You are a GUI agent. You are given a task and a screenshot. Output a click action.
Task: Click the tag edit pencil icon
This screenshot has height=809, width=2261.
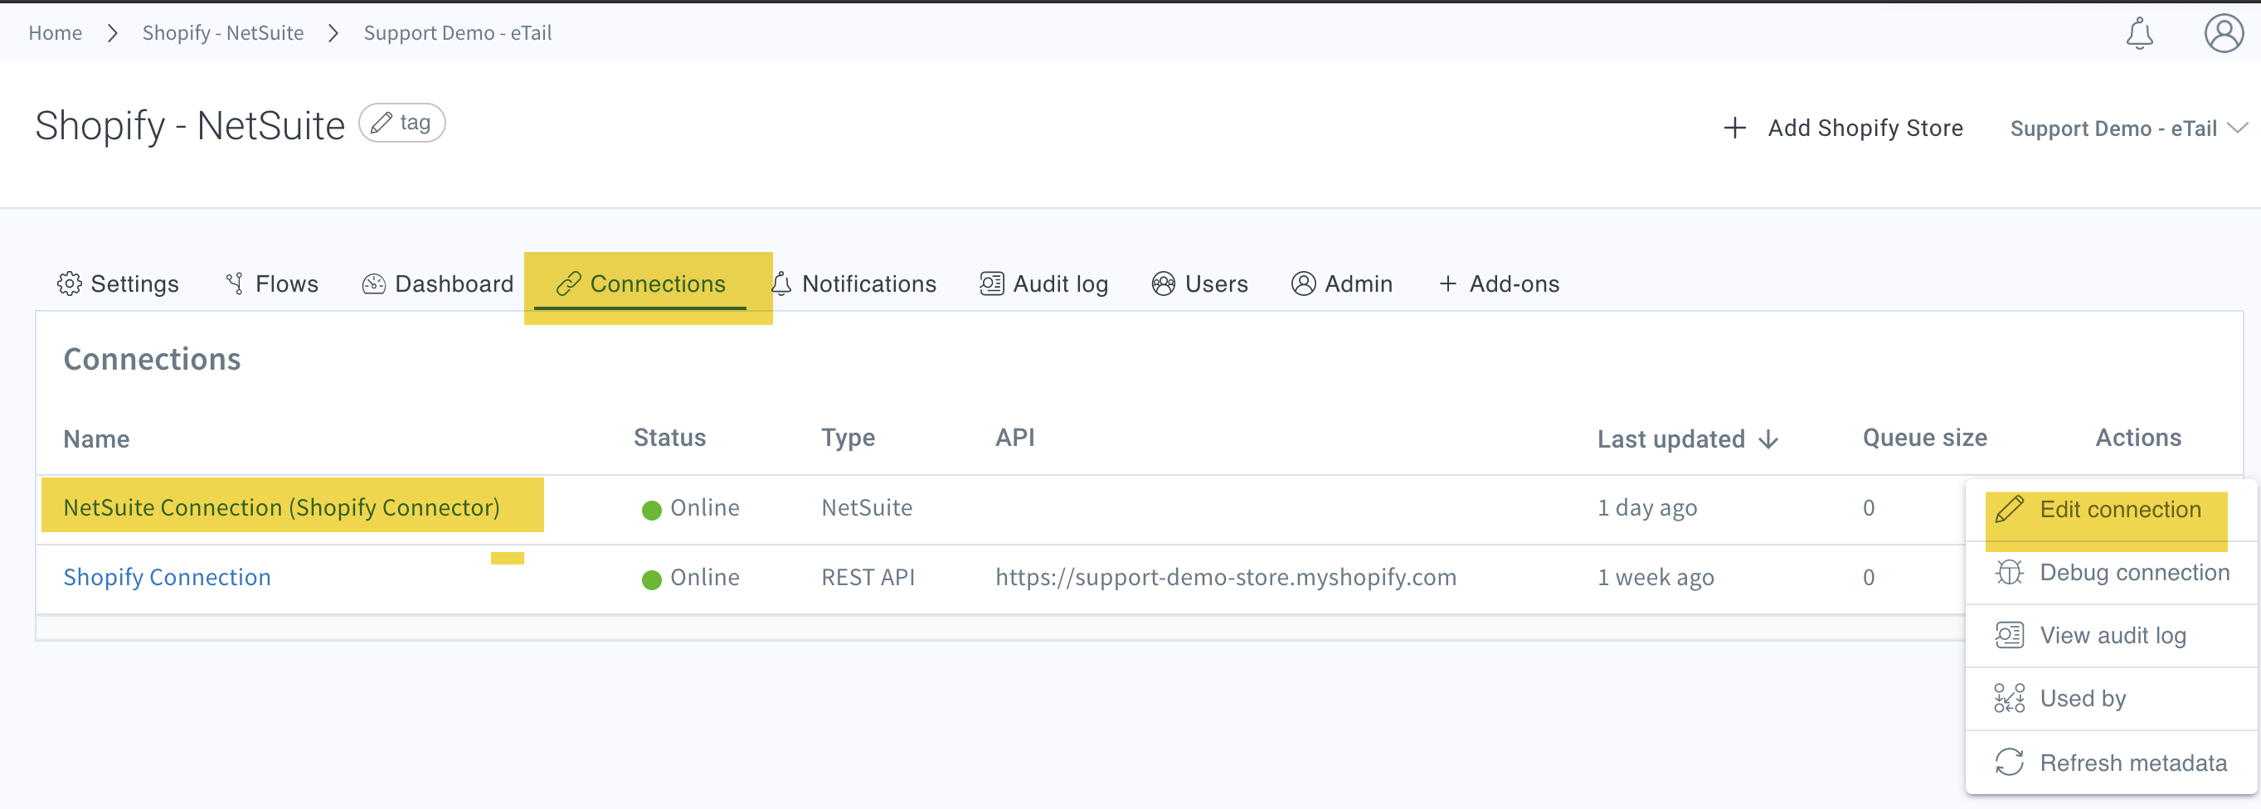[382, 123]
